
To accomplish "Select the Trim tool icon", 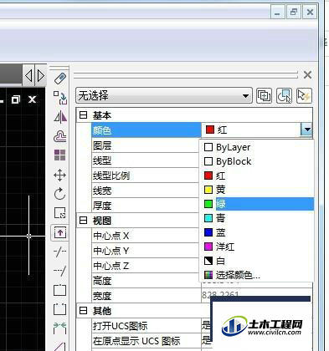I will pos(59,252).
